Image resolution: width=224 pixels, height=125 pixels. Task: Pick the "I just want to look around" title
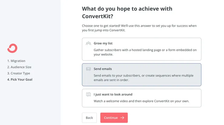click(113, 94)
